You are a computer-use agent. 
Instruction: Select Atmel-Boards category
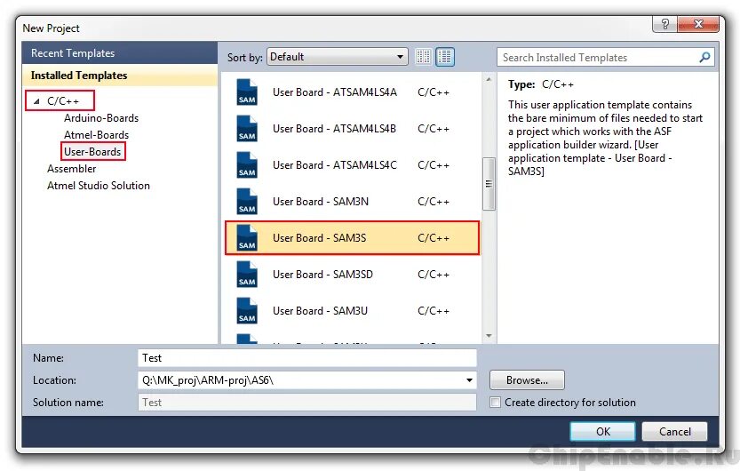pos(96,135)
